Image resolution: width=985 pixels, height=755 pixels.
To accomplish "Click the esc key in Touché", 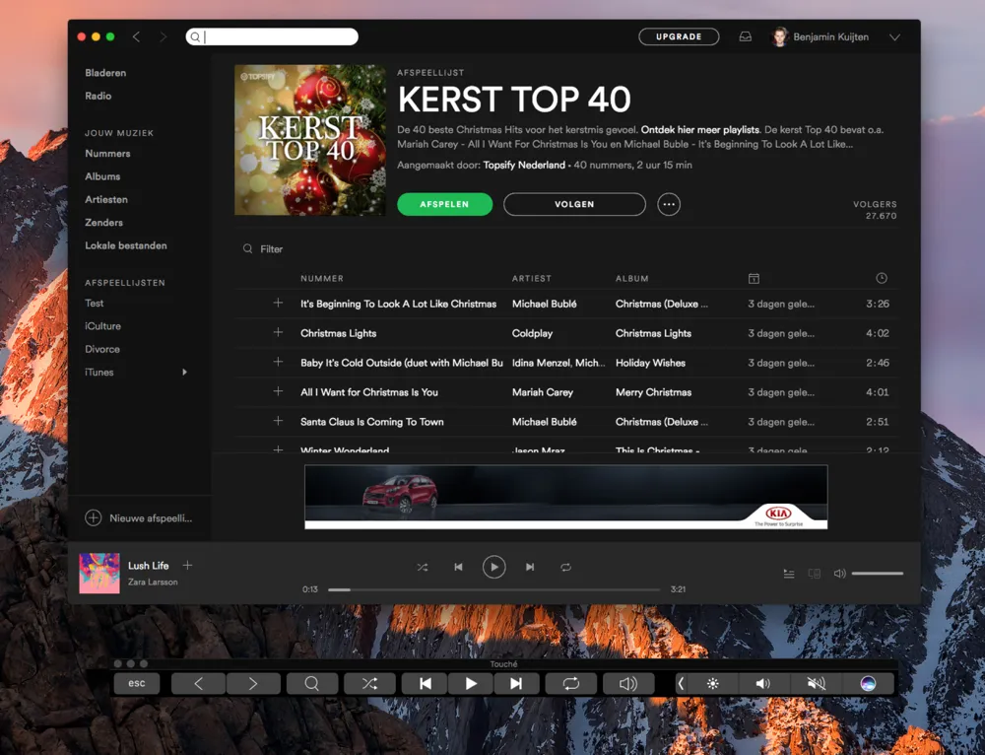I will click(x=136, y=683).
